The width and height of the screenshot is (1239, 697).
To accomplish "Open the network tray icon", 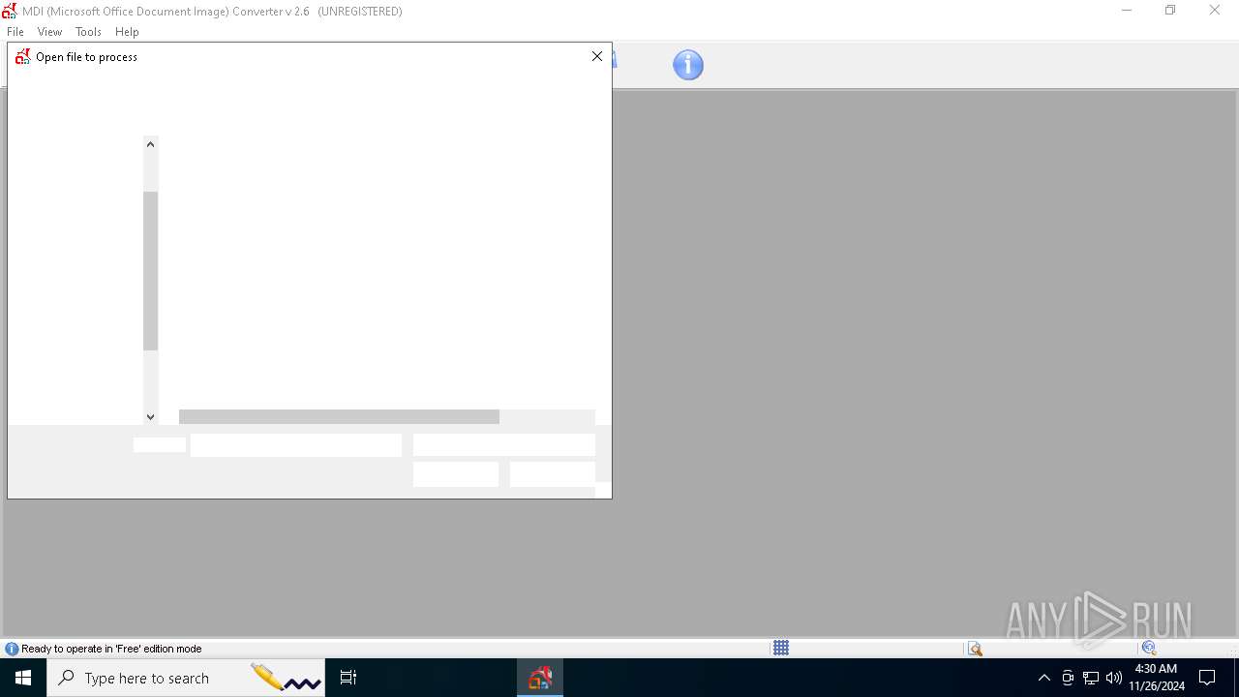I will [1091, 678].
